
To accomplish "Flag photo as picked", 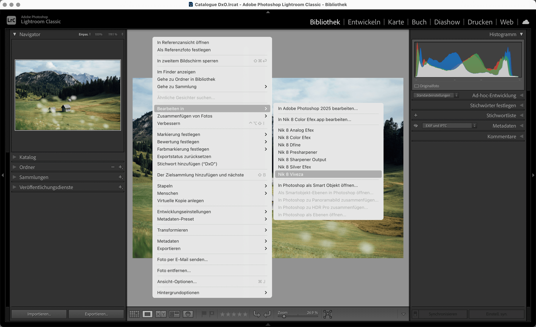I will pos(204,314).
